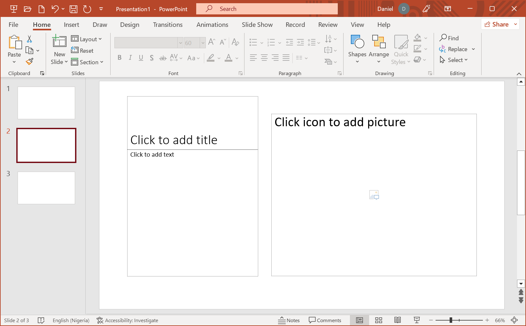This screenshot has width=526, height=326.
Task: Select the Format Painter tool
Action: tap(29, 61)
